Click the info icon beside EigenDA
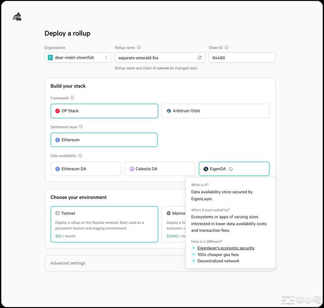324x308 pixels. pyautogui.click(x=231, y=169)
